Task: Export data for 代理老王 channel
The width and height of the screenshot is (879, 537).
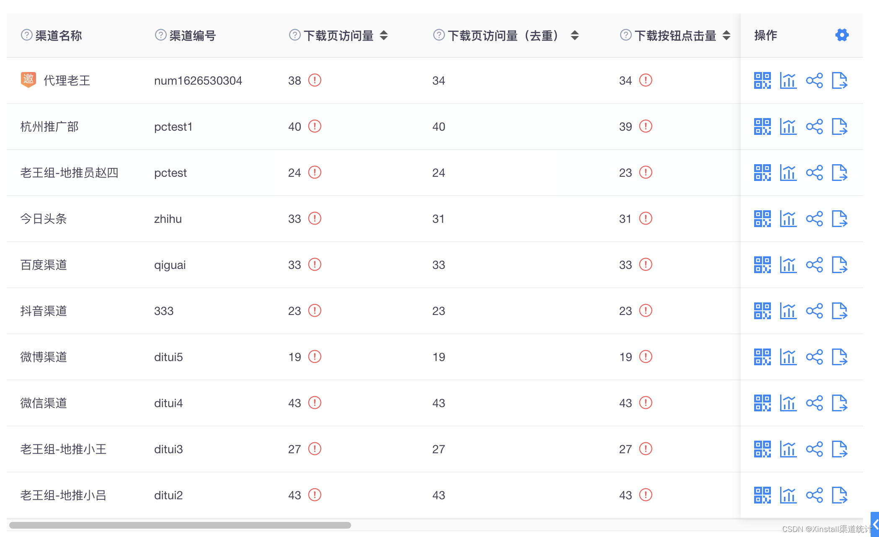Action: [840, 80]
